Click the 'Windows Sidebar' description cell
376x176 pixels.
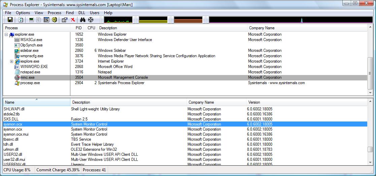point(112,50)
